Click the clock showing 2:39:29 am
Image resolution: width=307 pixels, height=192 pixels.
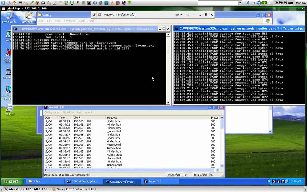[x=284, y=3]
